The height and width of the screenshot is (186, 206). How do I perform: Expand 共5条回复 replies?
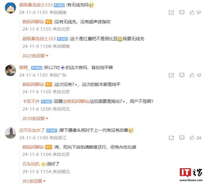[x=34, y=181]
